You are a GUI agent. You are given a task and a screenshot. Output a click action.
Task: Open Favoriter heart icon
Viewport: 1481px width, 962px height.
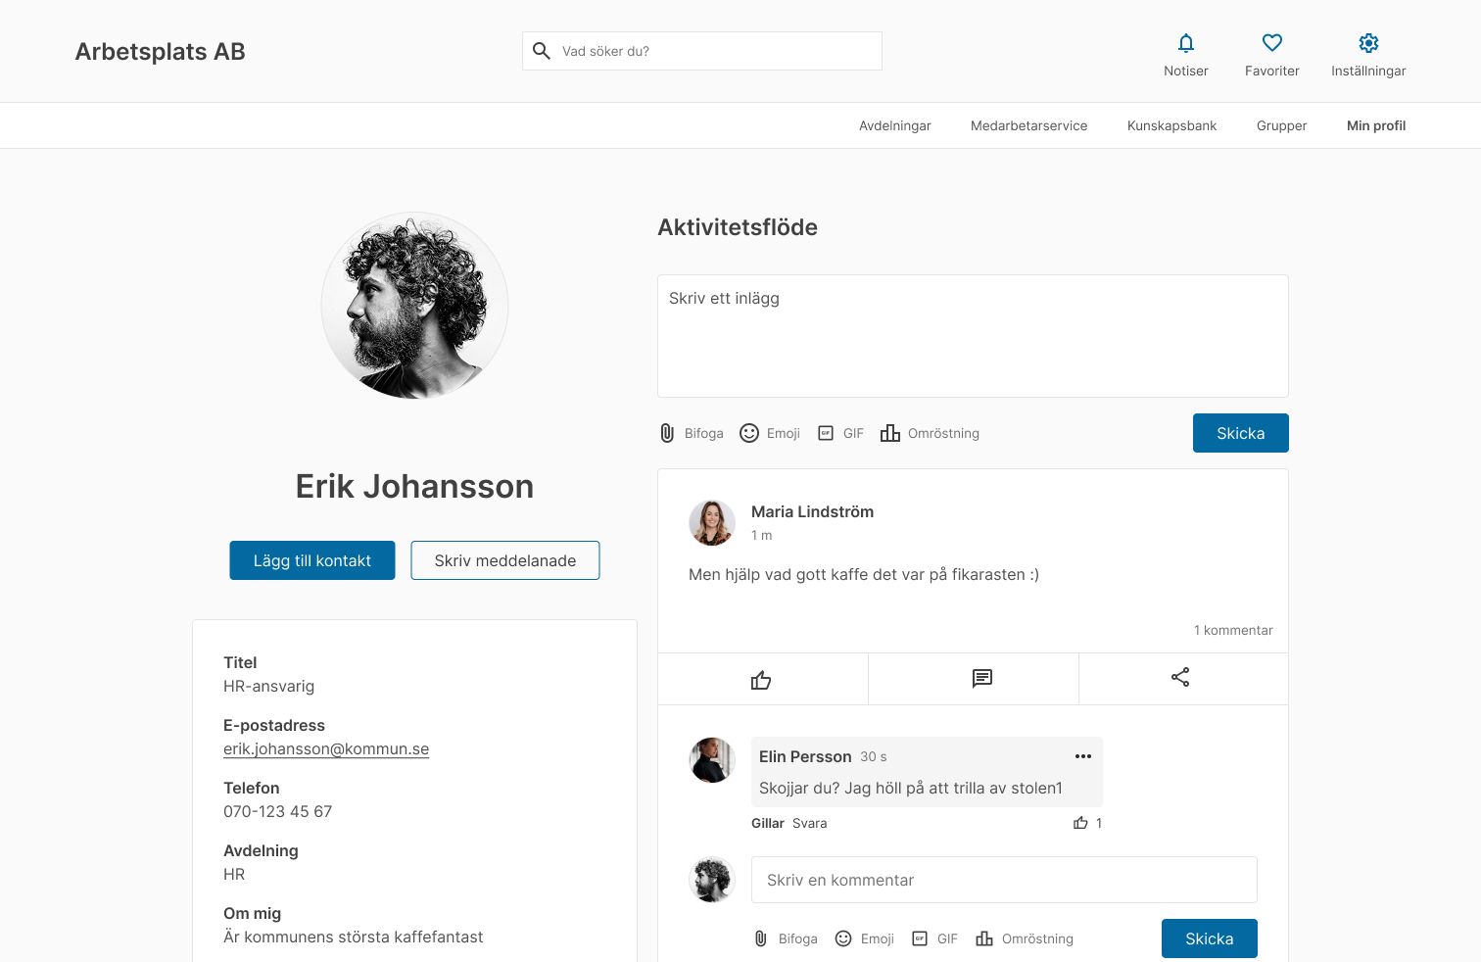1271,44
